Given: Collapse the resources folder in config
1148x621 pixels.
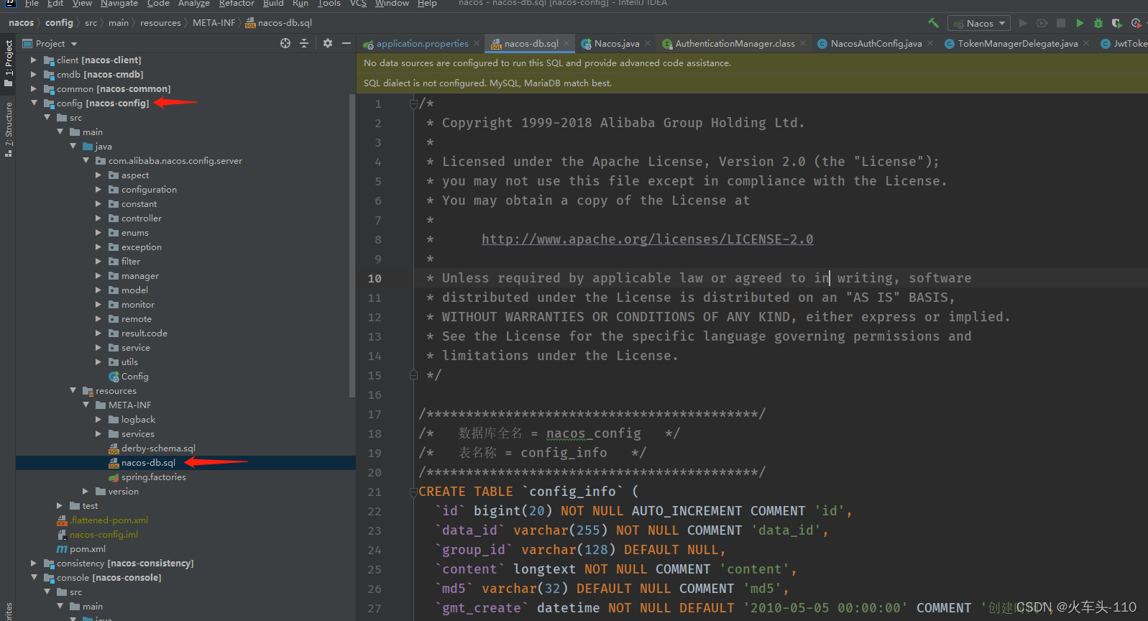Looking at the screenshot, I should pyautogui.click(x=73, y=391).
